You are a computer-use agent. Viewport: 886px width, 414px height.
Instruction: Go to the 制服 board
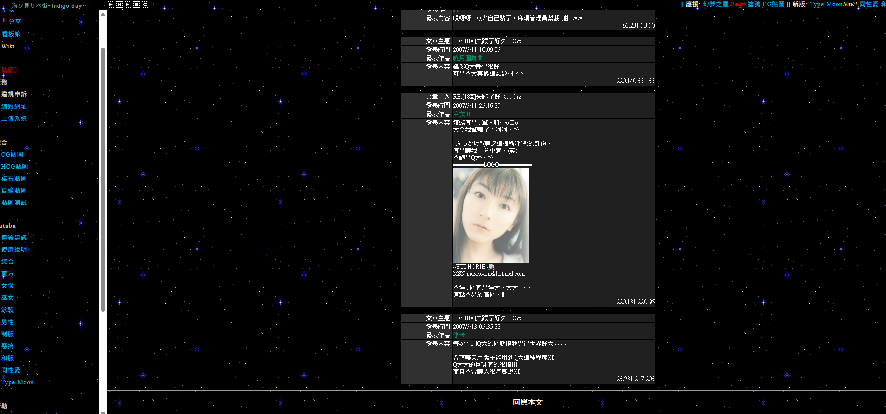7,334
